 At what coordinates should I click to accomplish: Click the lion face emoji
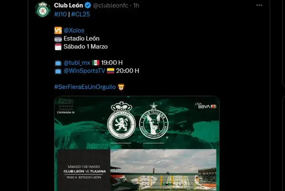[121, 87]
